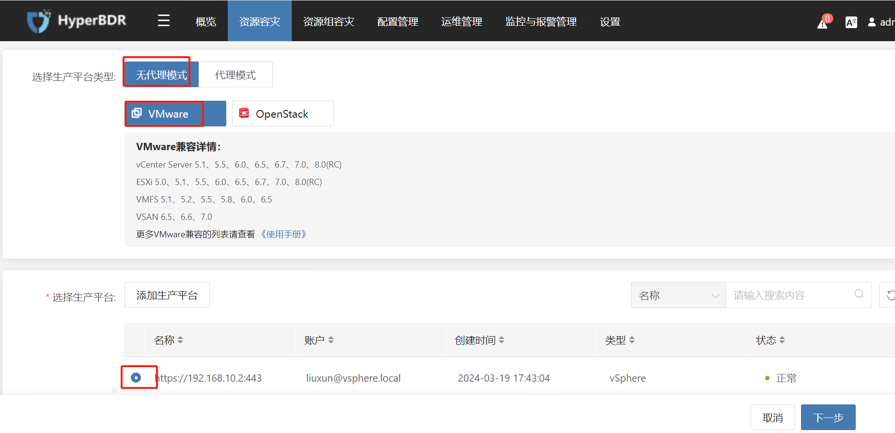Open the 监控与报警管理 menu
The height and width of the screenshot is (433, 895).
541,22
